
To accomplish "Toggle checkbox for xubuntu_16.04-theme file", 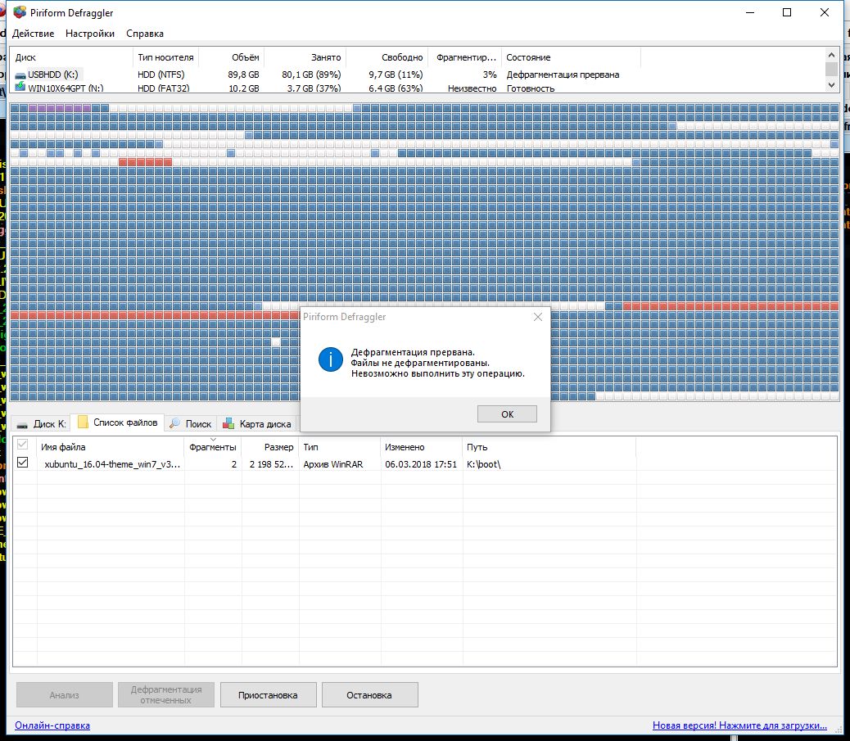I will point(23,463).
